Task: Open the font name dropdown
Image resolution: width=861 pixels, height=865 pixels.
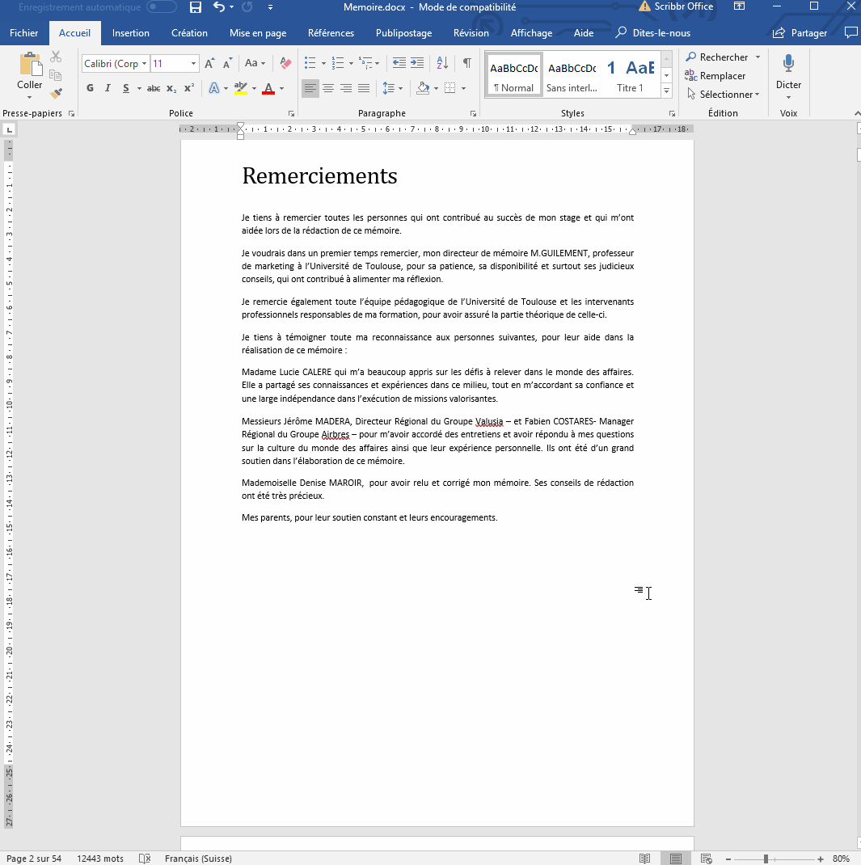Action: 144,63
